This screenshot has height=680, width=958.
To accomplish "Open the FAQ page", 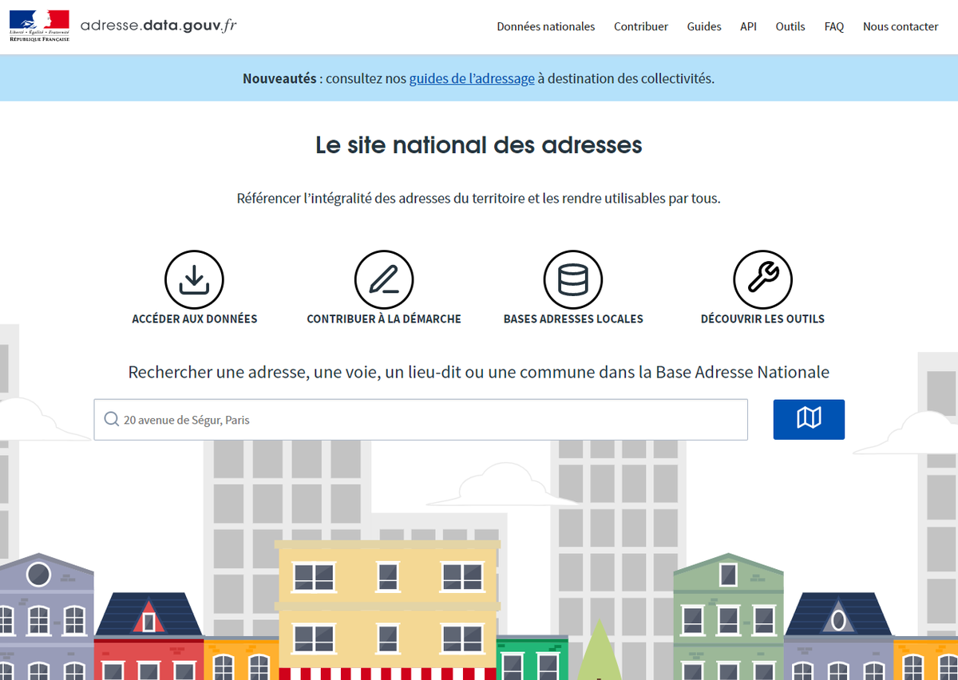I will 833,26.
